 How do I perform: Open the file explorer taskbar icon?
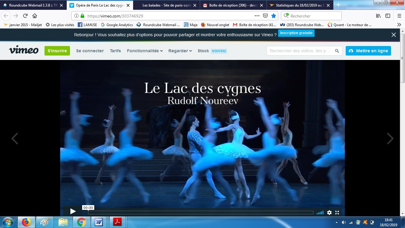(x=63, y=222)
